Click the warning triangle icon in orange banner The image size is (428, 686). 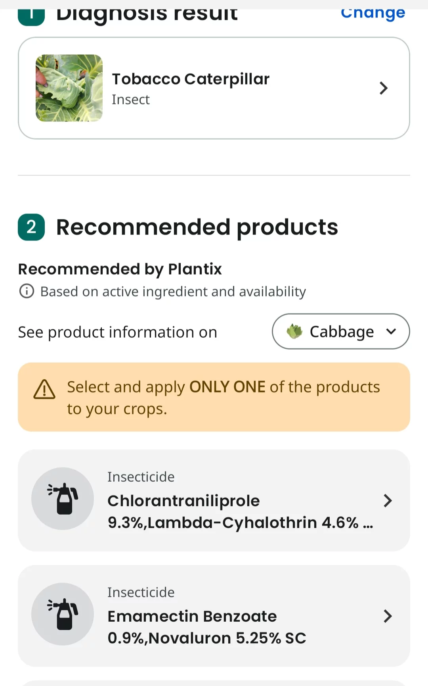(44, 389)
